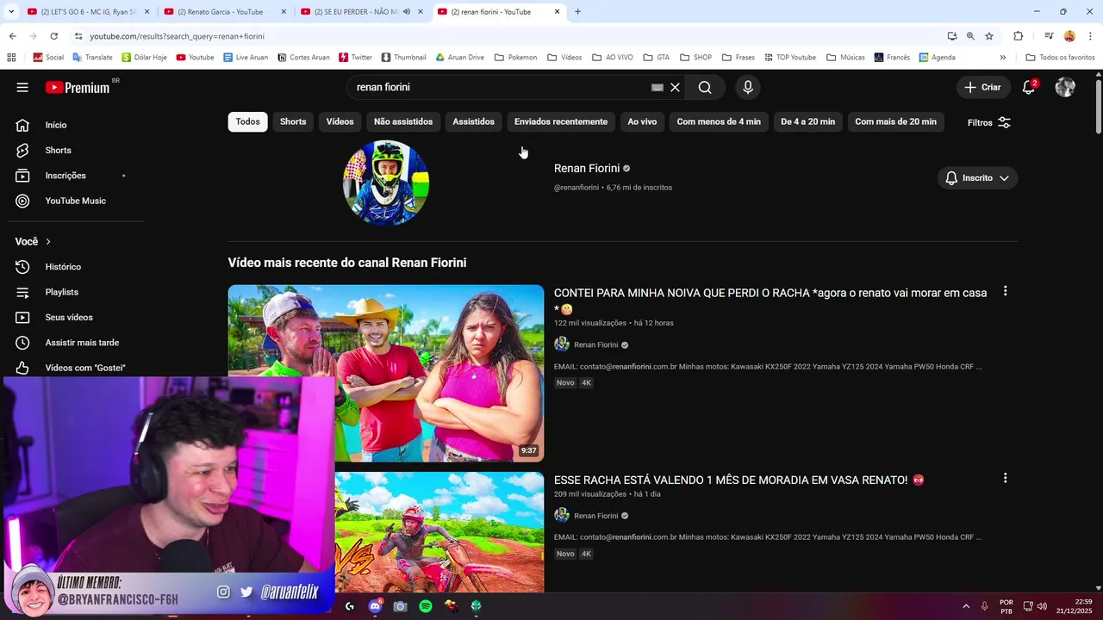Image resolution: width=1103 pixels, height=620 pixels.
Task: Open the YouTube guide hamburger menu
Action: point(22,87)
